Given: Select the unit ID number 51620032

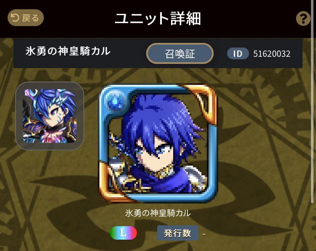Looking at the screenshot, I should (x=272, y=54).
